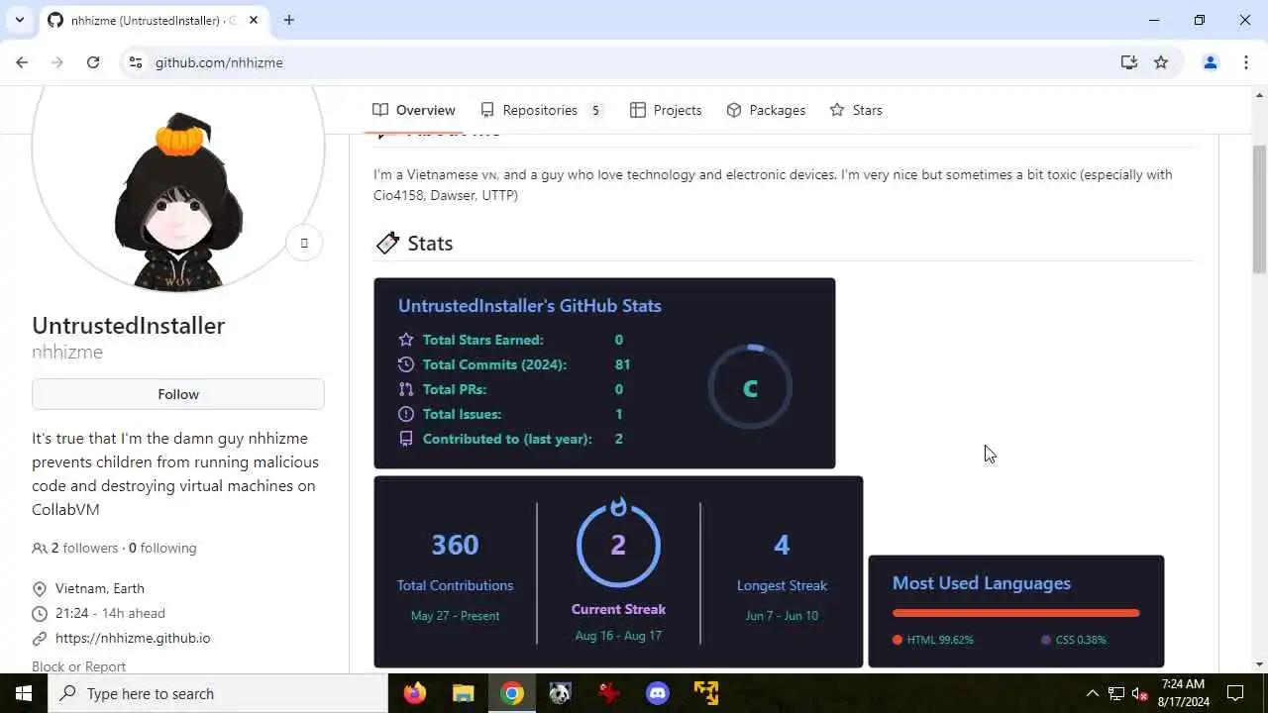The width and height of the screenshot is (1268, 713).
Task: Click the CSS 0.38% purple dot
Action: [x=1046, y=640]
